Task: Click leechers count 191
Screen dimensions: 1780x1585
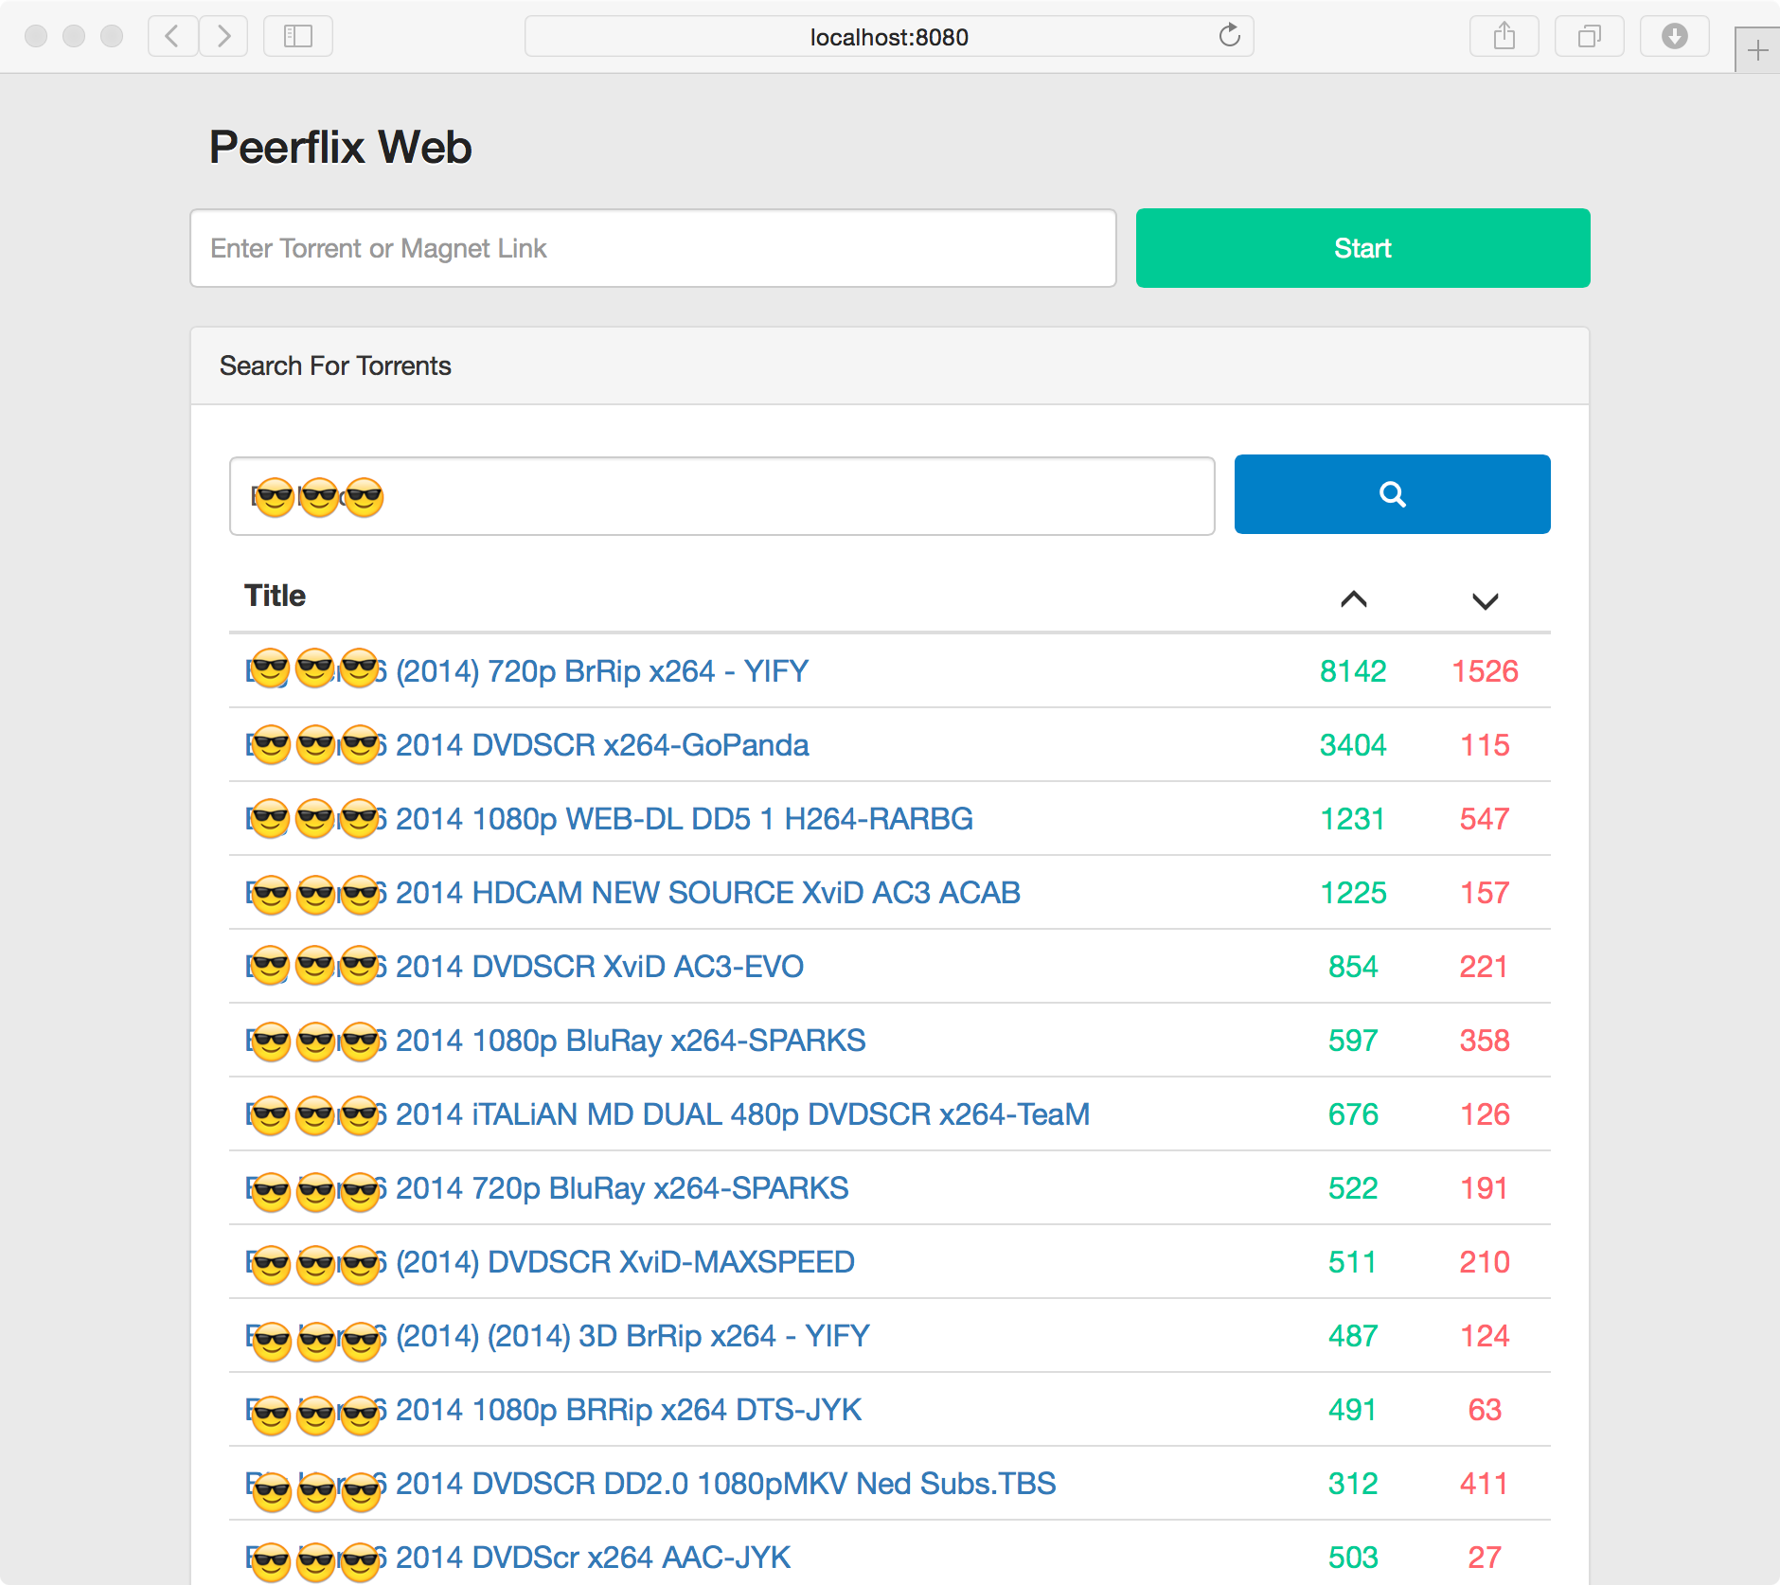Action: click(x=1484, y=1188)
